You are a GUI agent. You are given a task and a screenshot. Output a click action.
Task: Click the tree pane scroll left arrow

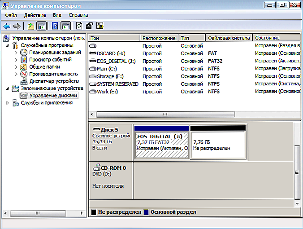[6, 213]
